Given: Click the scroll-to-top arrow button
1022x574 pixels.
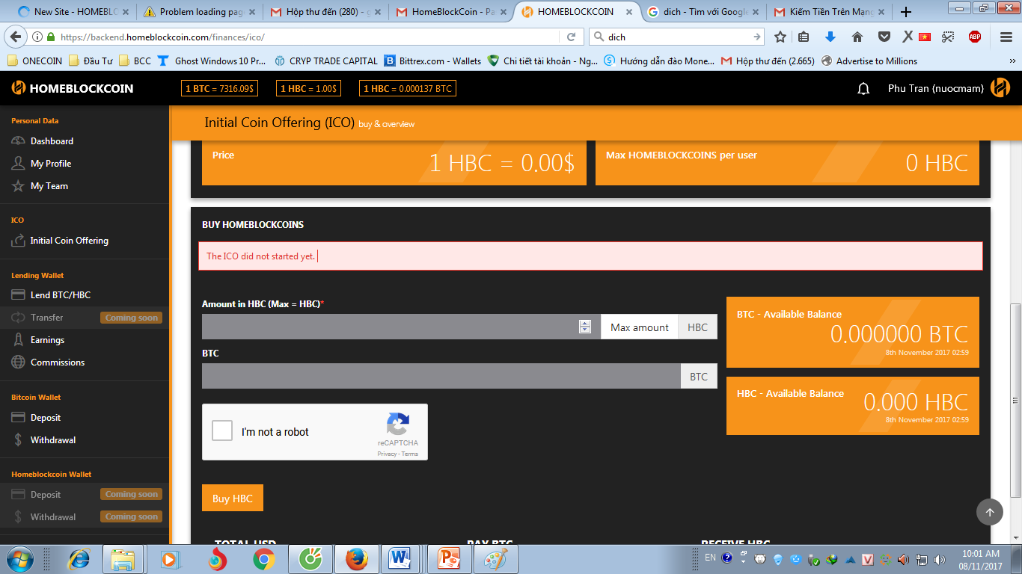Looking at the screenshot, I should point(989,512).
